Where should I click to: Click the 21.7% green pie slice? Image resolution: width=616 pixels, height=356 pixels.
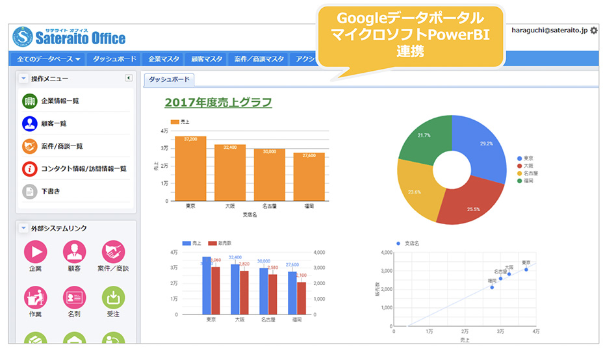[x=428, y=140]
